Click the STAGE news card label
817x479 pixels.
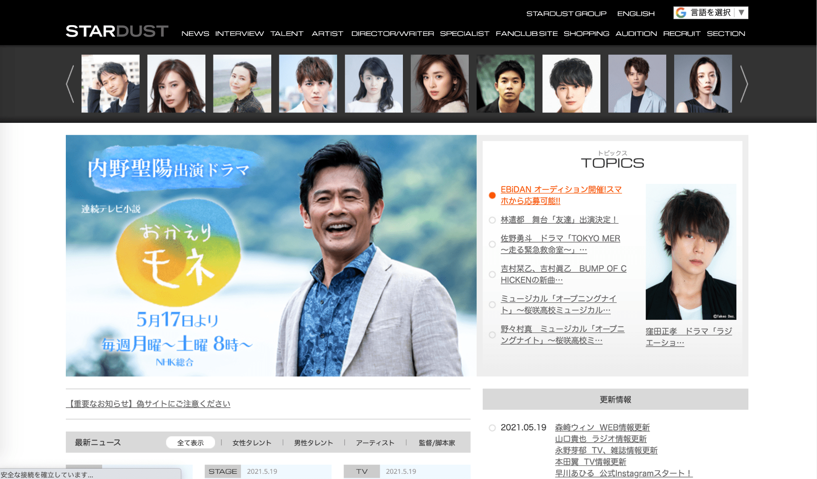[x=223, y=471]
